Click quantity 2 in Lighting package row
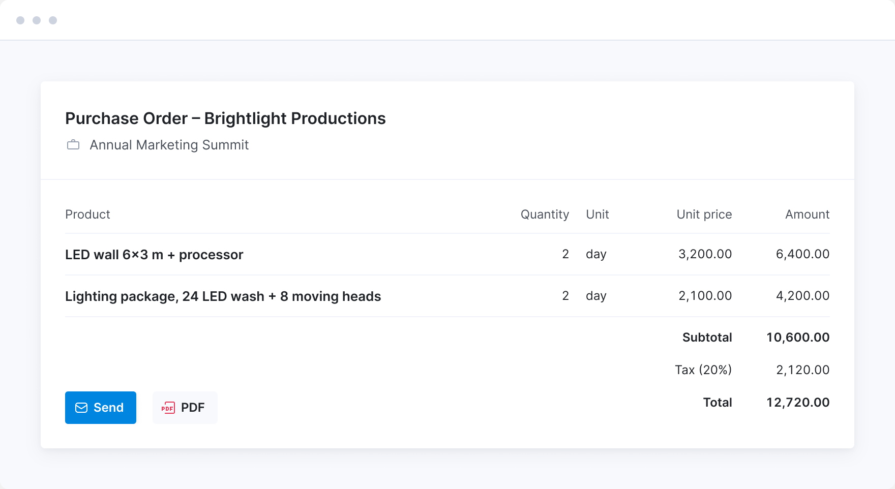895x489 pixels. point(565,296)
